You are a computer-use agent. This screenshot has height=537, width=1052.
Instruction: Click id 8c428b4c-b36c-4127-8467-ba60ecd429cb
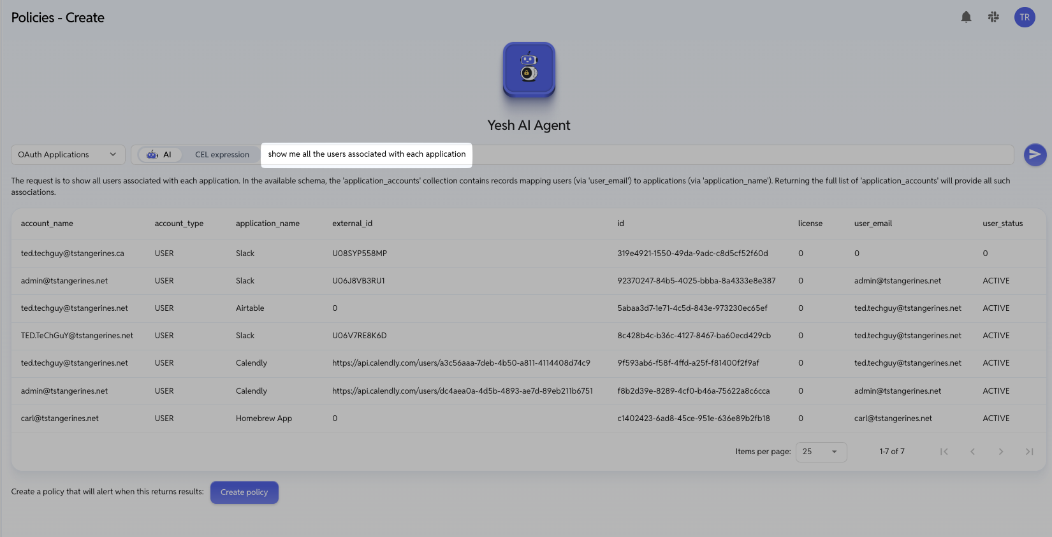(694, 336)
